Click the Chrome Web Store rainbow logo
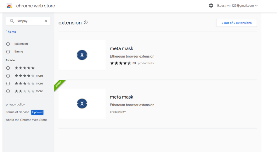Image resolution: width=277 pixels, height=152 pixels. point(9,6)
